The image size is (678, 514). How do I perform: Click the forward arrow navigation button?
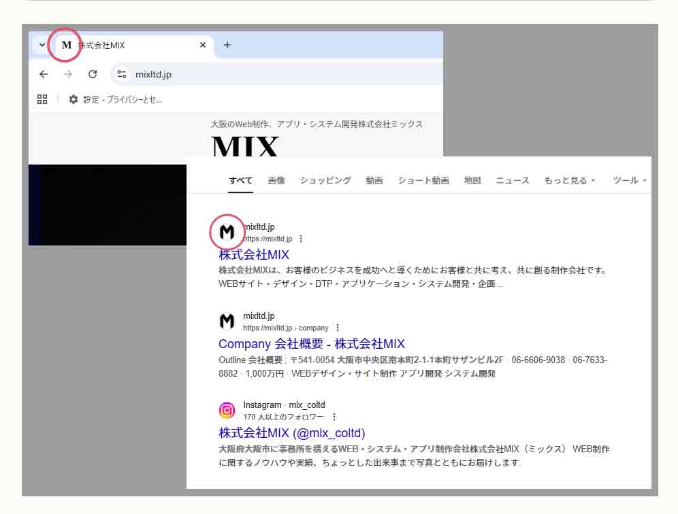coord(67,74)
